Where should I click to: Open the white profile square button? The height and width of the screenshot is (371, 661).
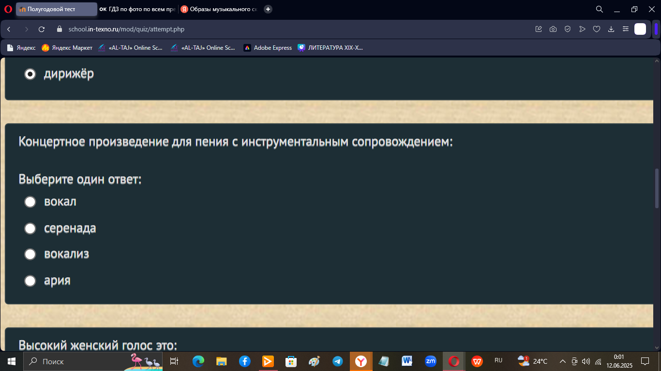pos(640,29)
